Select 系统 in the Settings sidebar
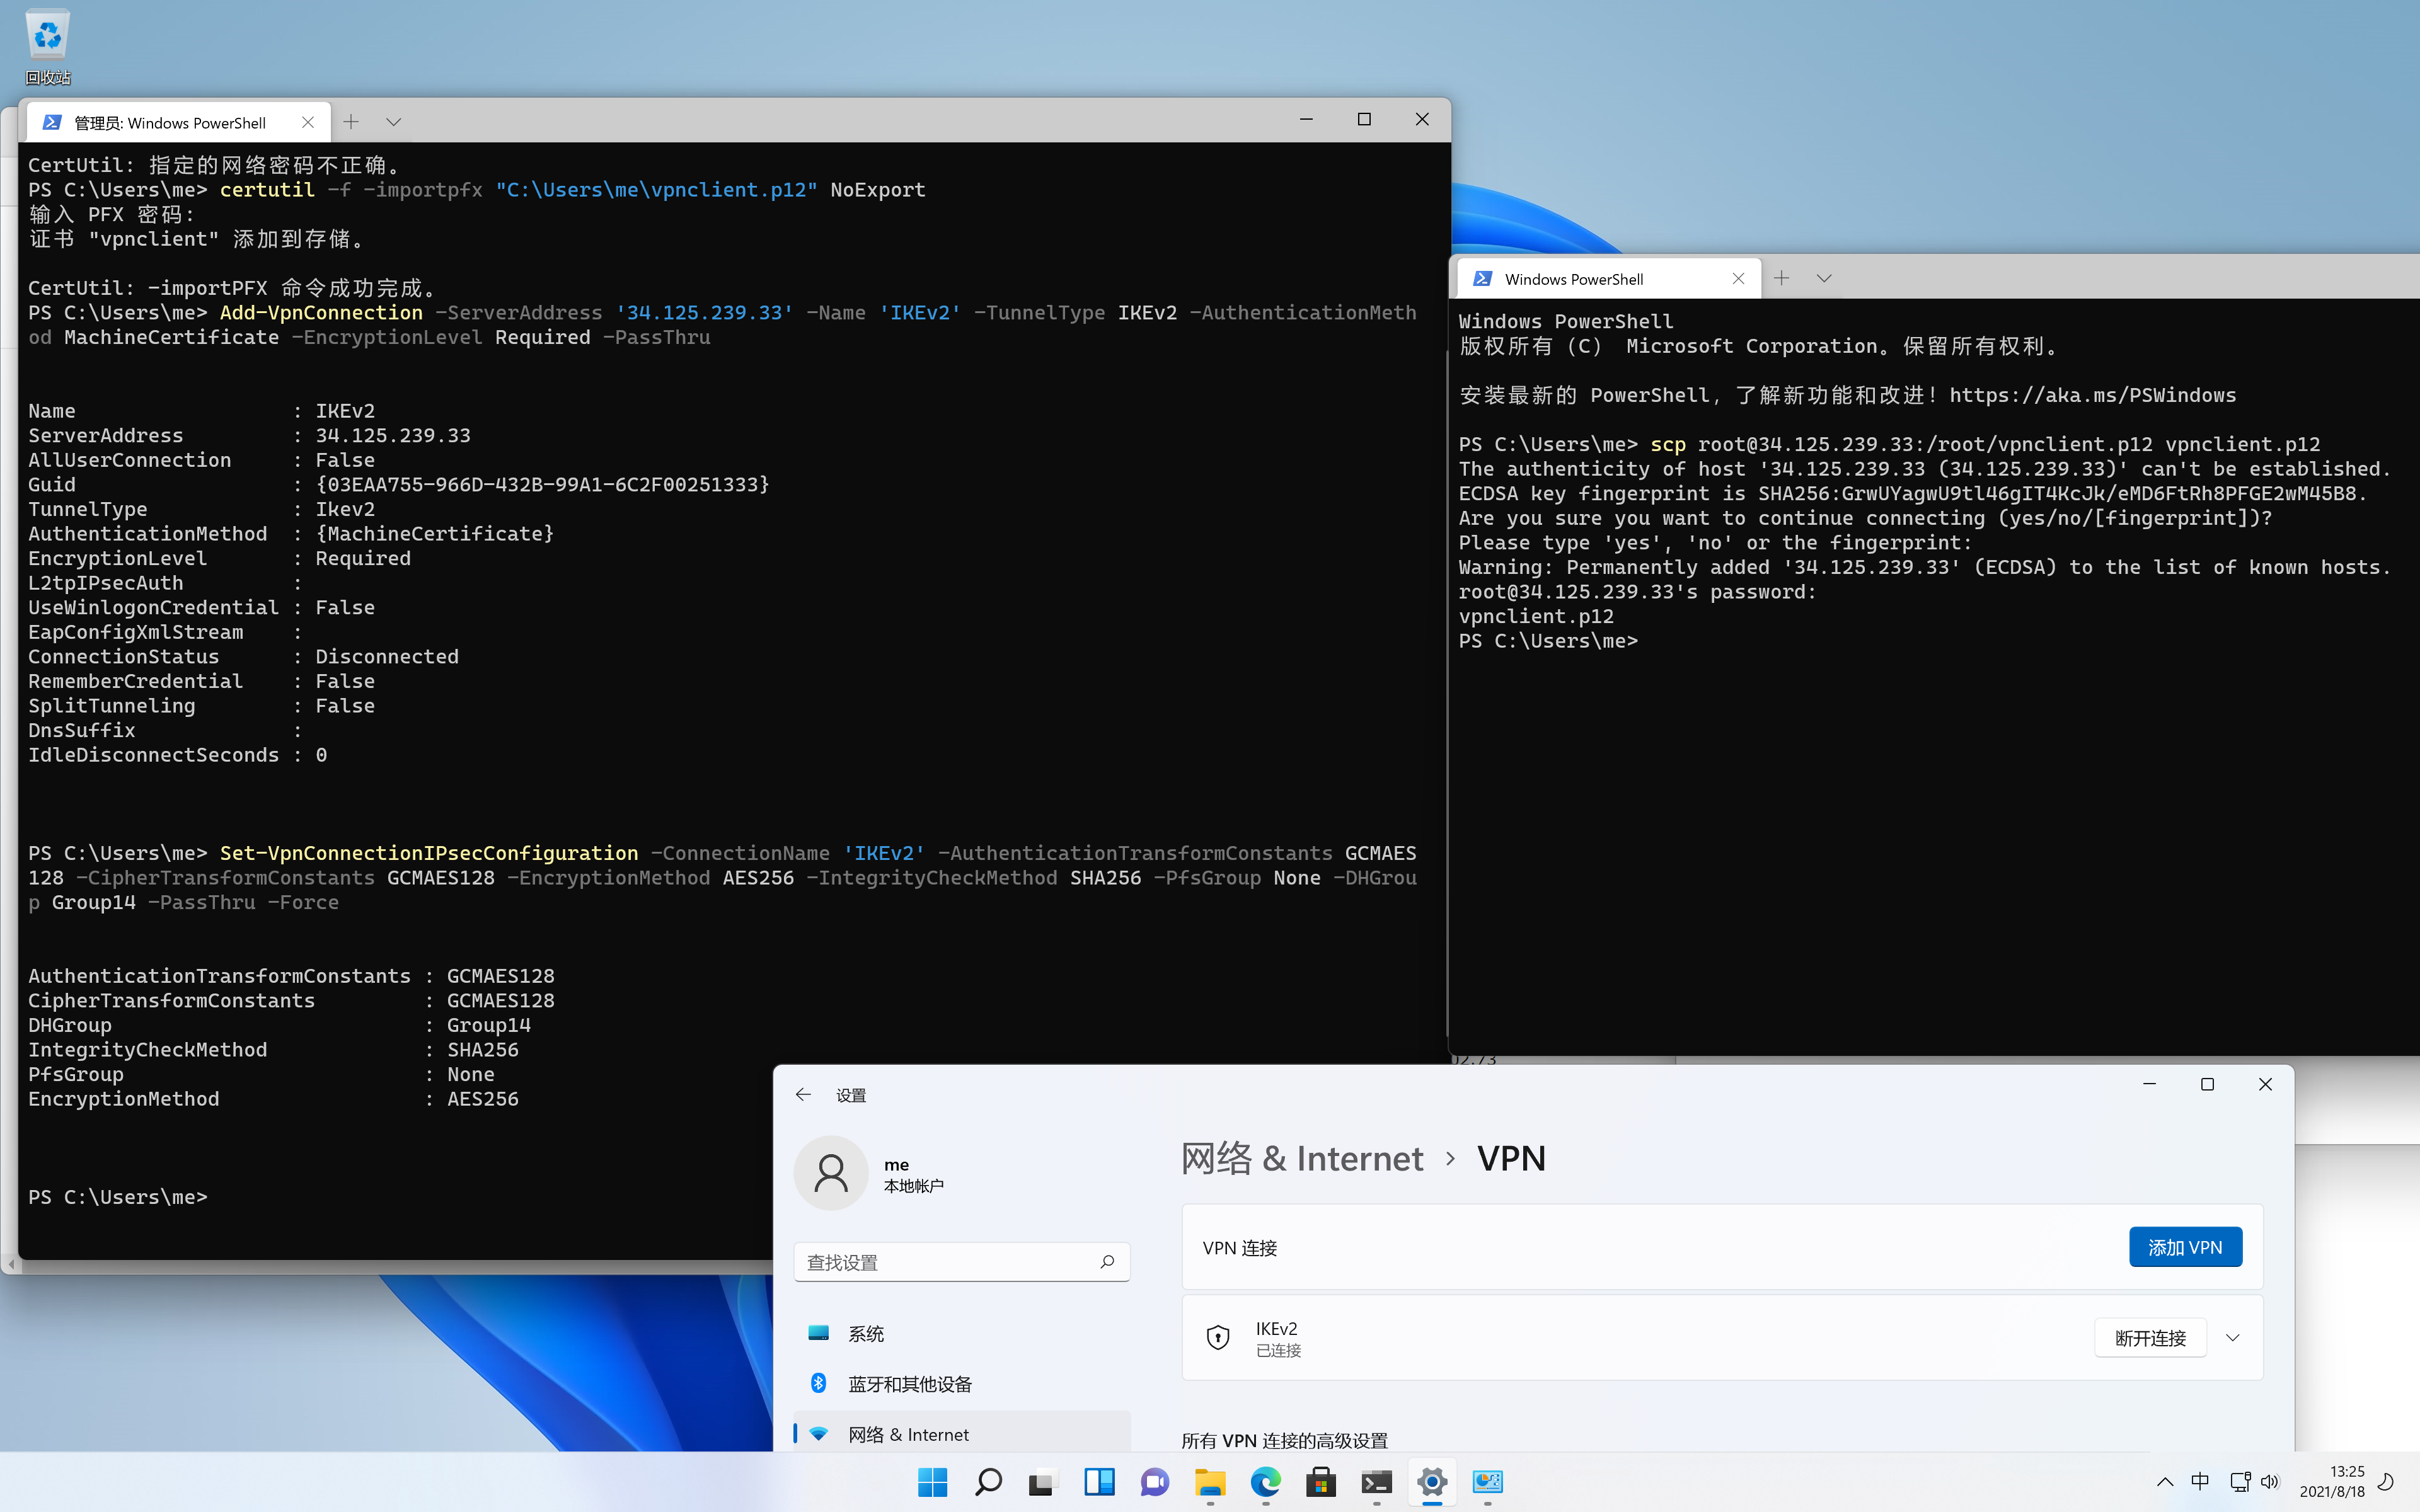2420x1512 pixels. click(x=865, y=1333)
